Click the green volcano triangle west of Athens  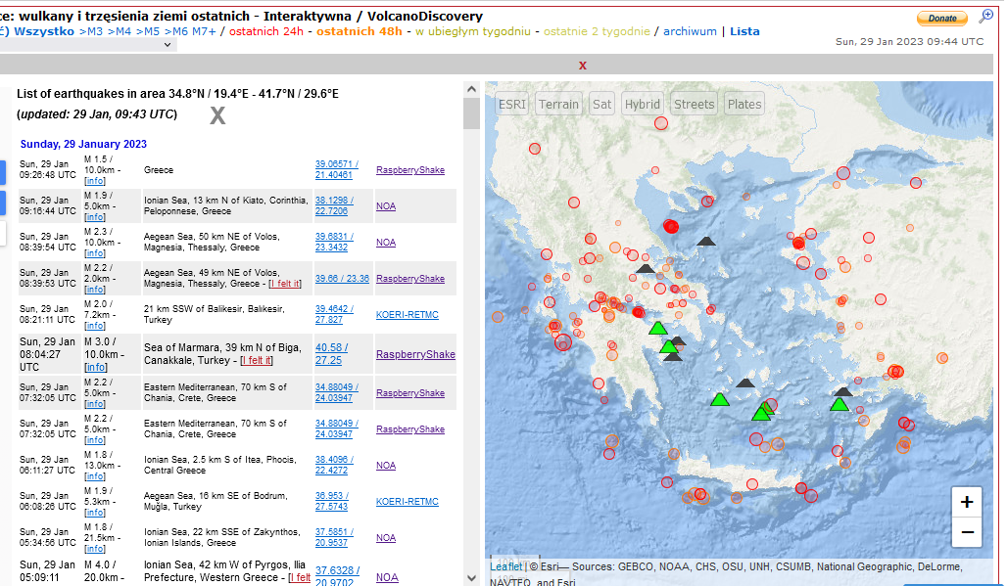click(658, 329)
